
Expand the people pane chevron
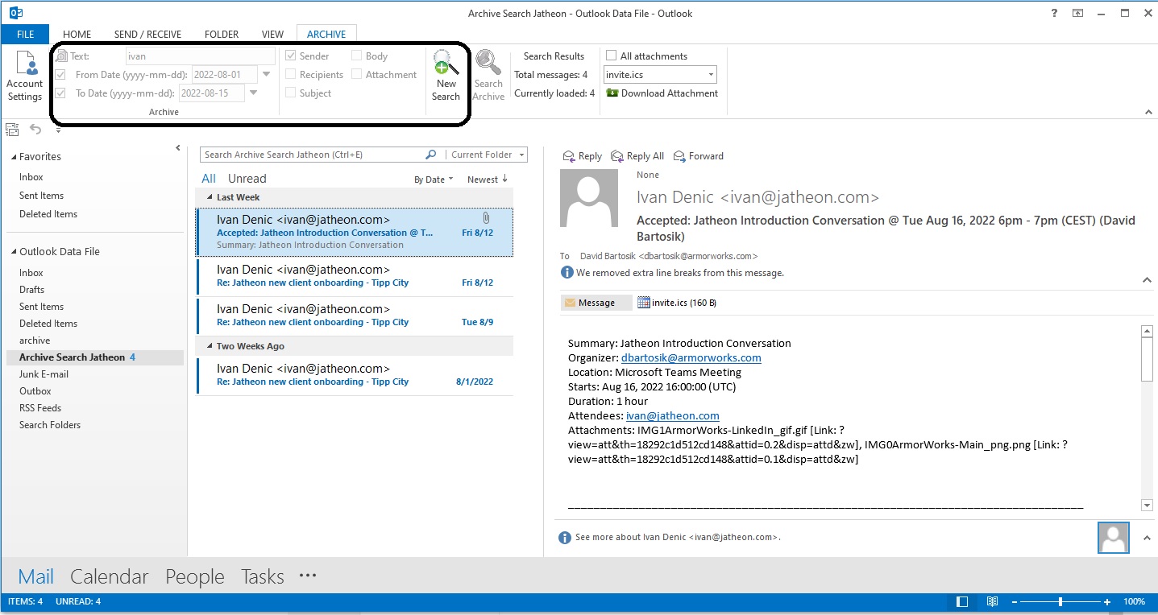click(1147, 538)
